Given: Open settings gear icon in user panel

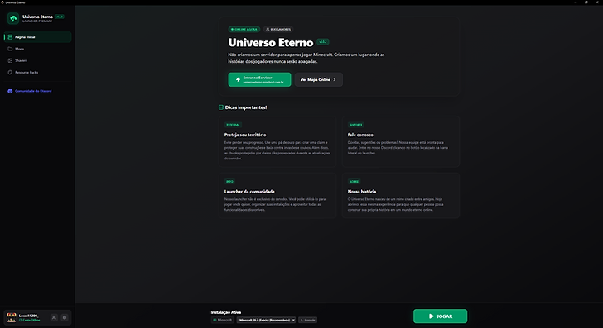Looking at the screenshot, I should coord(65,317).
